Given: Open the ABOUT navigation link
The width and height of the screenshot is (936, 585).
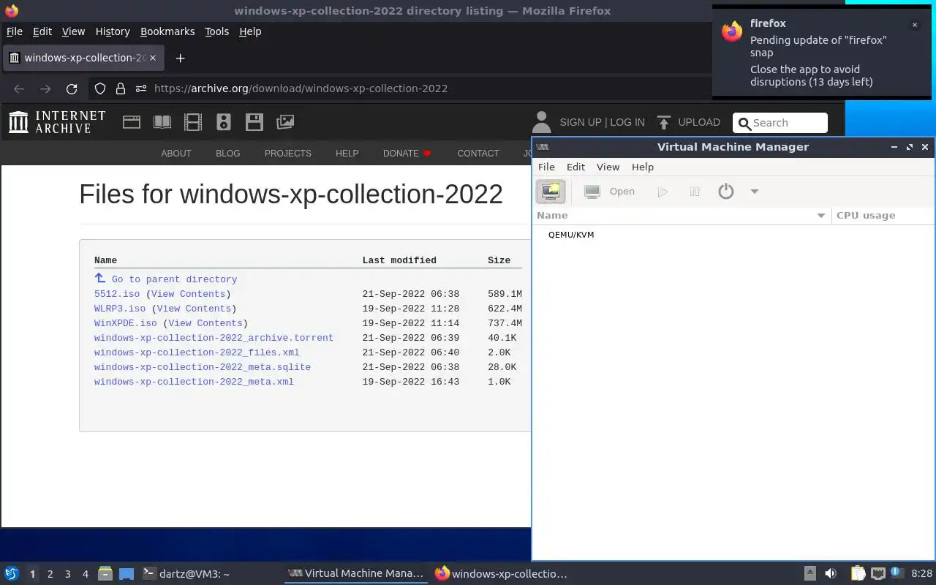Looking at the screenshot, I should pos(175,154).
